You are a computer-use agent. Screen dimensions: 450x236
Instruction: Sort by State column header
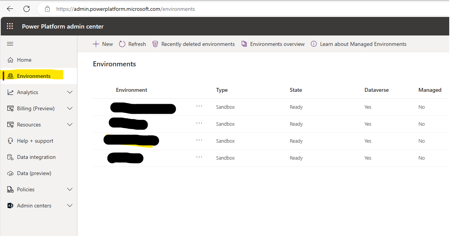pyautogui.click(x=296, y=90)
